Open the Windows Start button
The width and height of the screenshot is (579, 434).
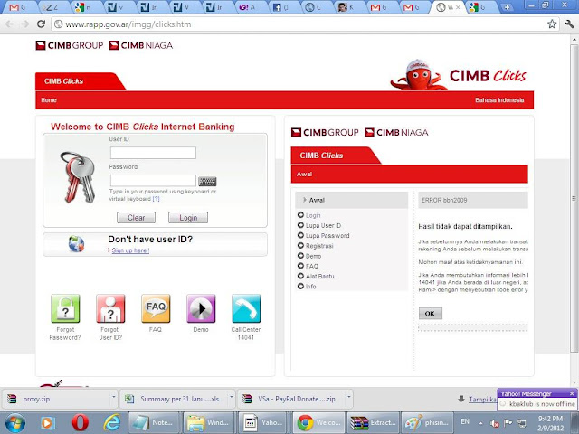point(15,423)
